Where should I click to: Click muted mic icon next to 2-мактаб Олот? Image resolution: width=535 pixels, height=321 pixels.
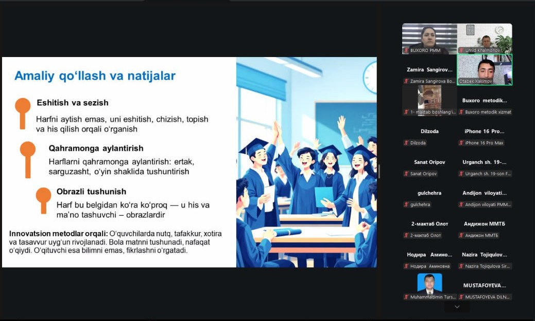[406, 235]
